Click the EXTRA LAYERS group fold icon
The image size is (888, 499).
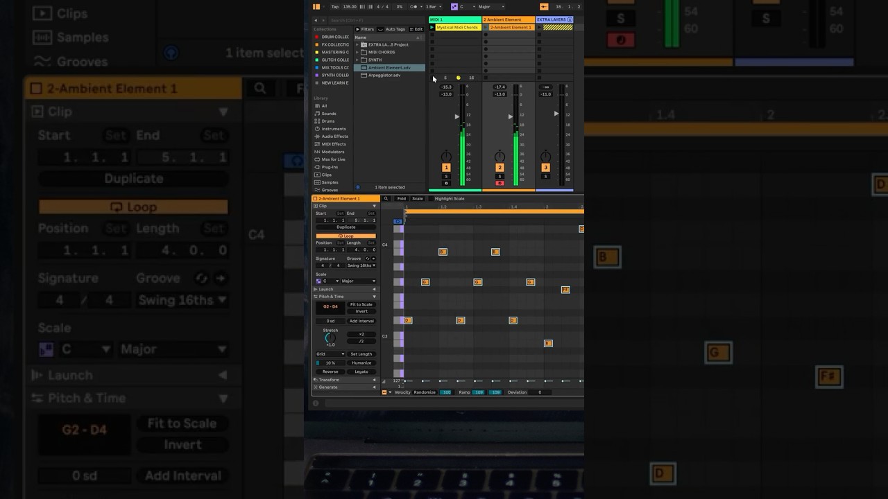[x=570, y=19]
